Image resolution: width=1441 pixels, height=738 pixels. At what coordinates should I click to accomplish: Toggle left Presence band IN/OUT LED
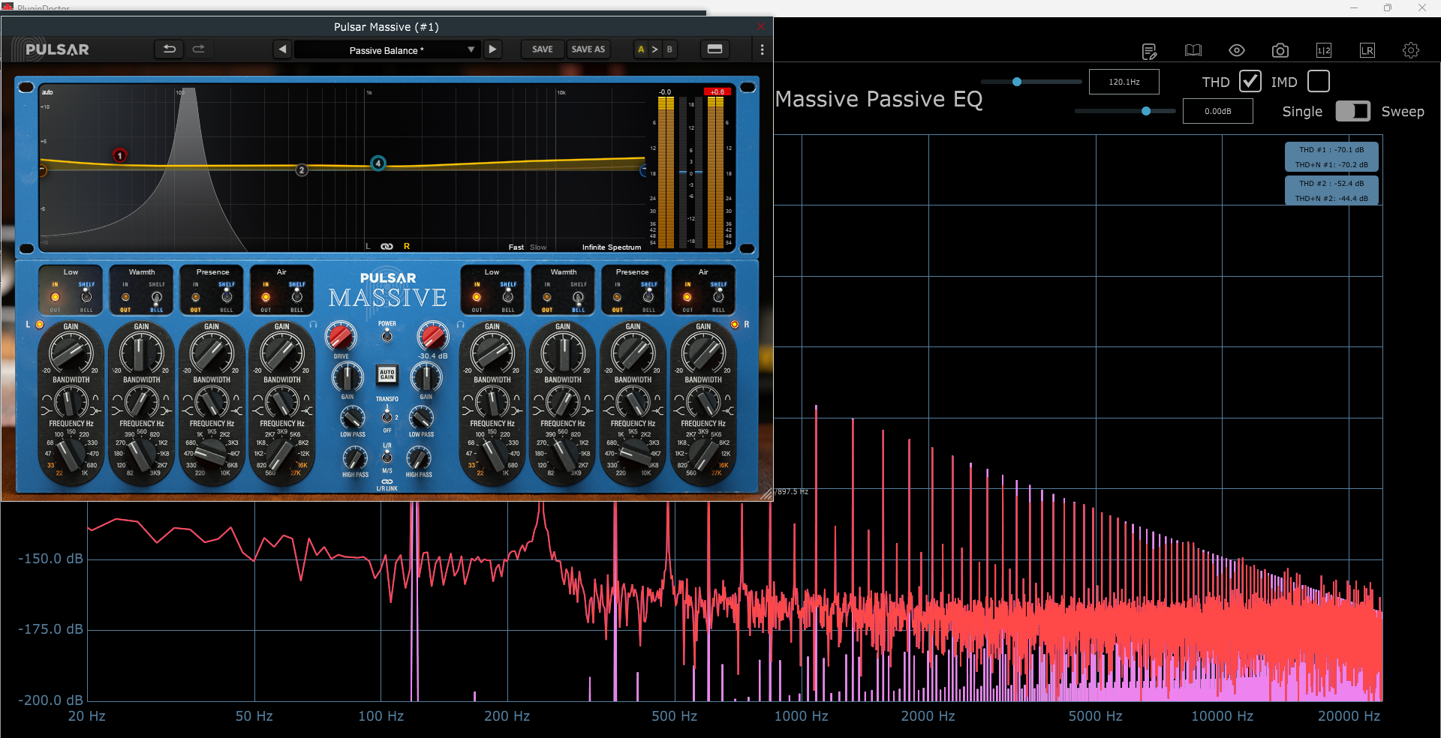point(195,297)
